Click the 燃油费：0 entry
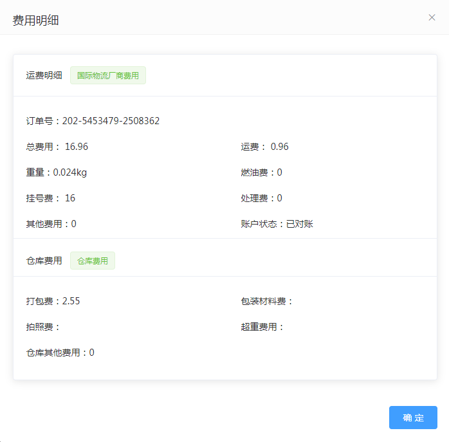The height and width of the screenshot is (442, 449). click(261, 172)
